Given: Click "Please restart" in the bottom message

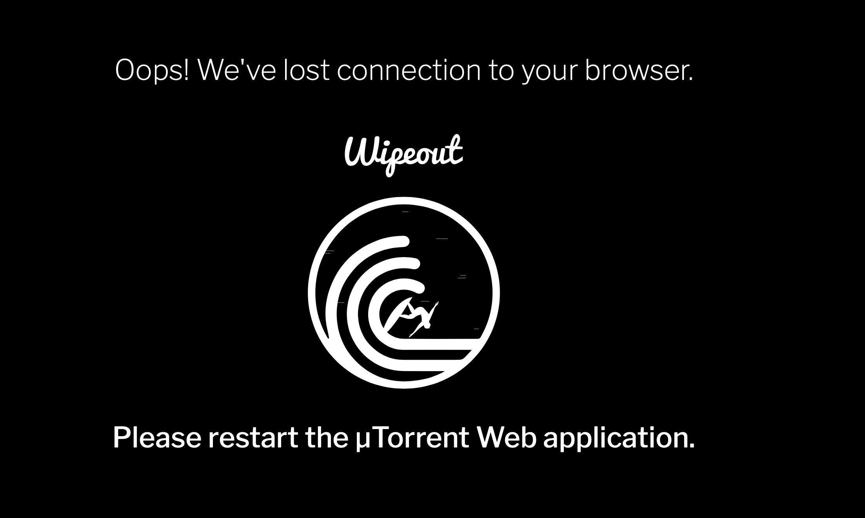Looking at the screenshot, I should pyautogui.click(x=205, y=437).
